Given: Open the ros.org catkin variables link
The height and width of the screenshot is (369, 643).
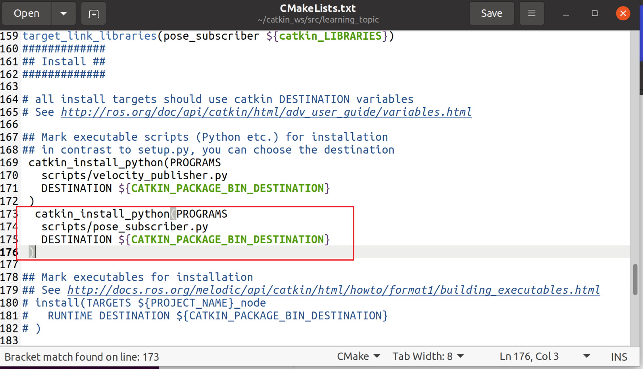Looking at the screenshot, I should point(266,112).
